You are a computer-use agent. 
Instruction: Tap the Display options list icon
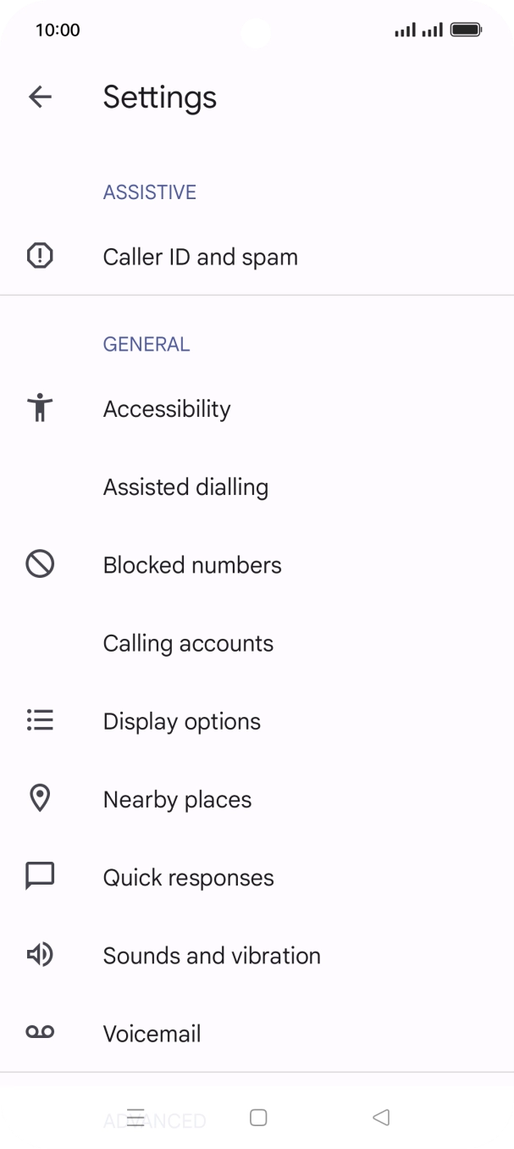coord(40,721)
